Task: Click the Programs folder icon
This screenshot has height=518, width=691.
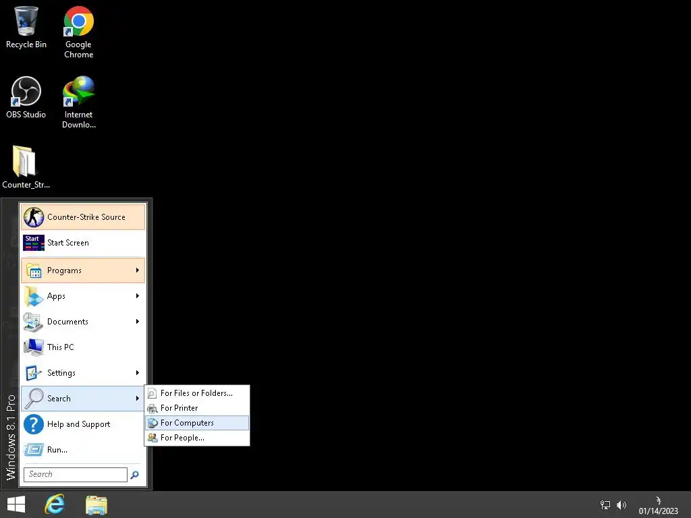Action: click(34, 270)
